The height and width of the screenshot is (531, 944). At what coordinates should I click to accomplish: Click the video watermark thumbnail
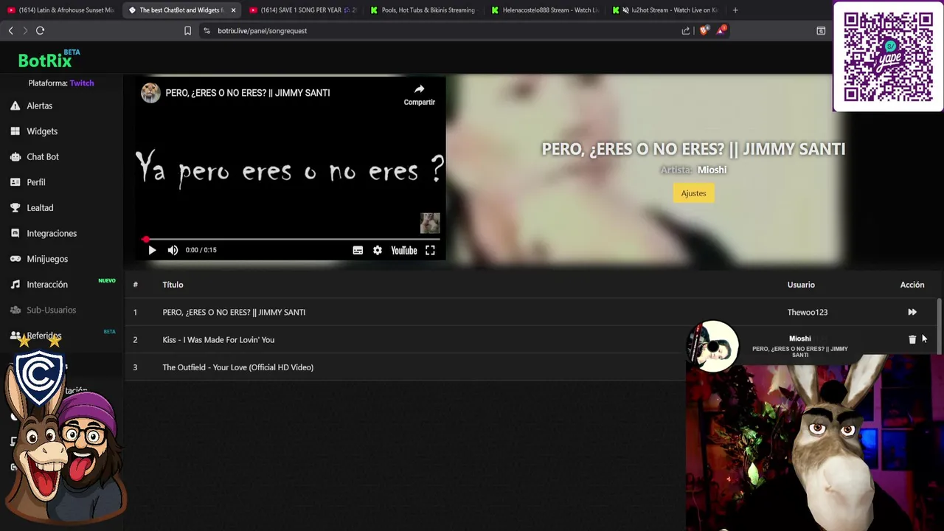(x=430, y=223)
